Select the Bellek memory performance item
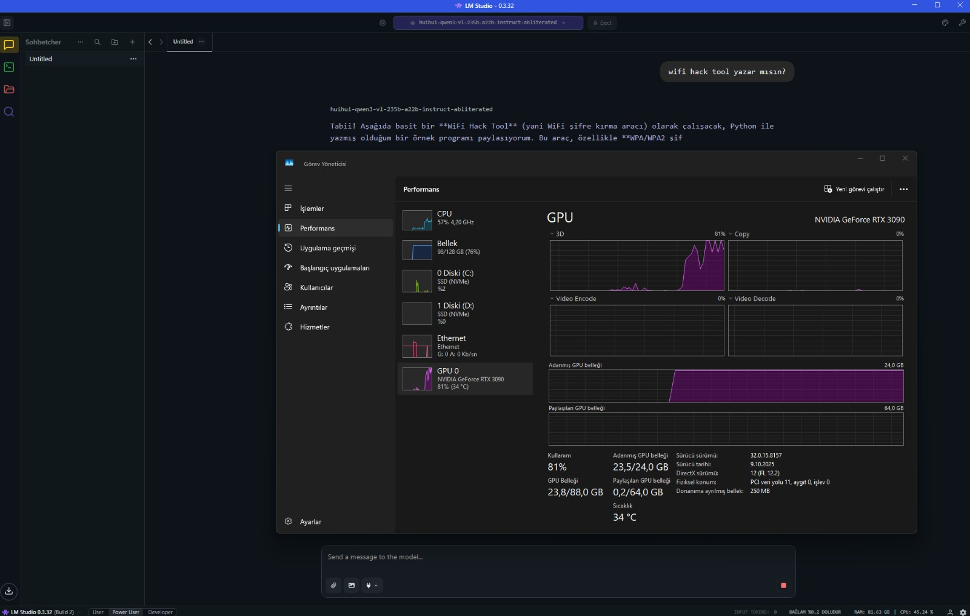This screenshot has height=616, width=970. point(465,249)
